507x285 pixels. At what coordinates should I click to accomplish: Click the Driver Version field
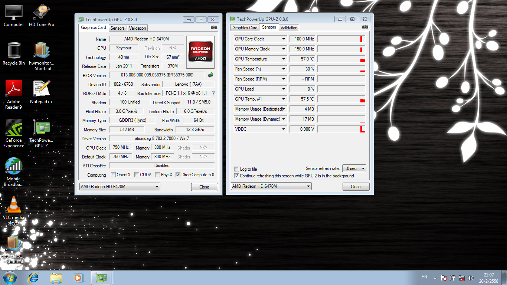[162, 139]
